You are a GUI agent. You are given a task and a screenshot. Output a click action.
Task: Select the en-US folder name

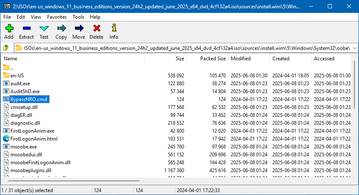pos(17,75)
